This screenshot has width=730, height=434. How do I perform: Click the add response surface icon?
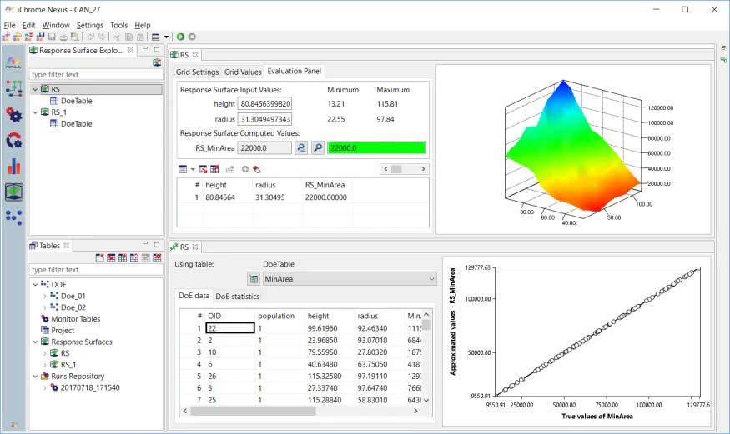coord(157,62)
